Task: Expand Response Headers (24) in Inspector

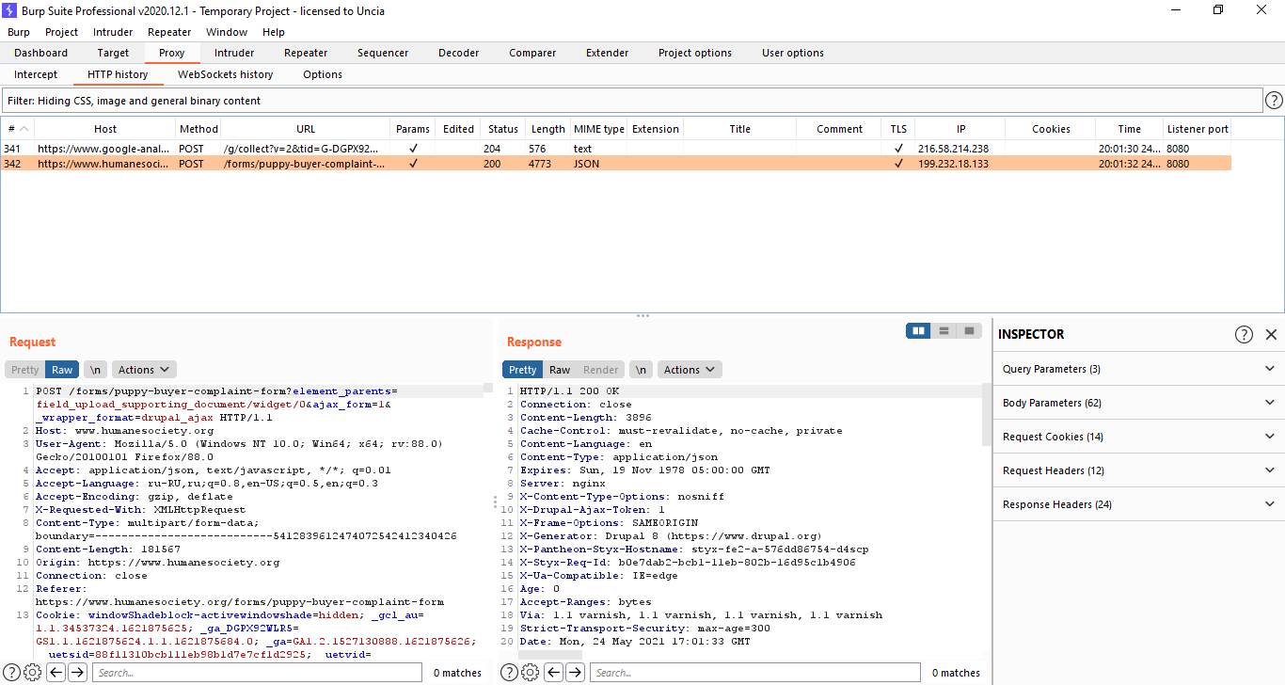Action: [1139, 504]
